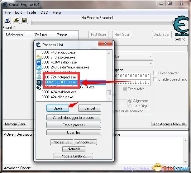The width and height of the screenshot is (191, 173).
Task: Open the Edit menu
Action: [x=18, y=12]
